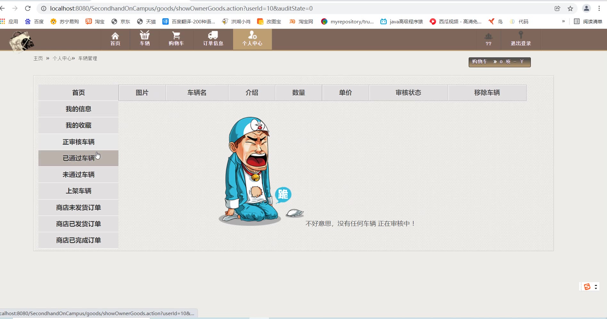The image size is (607, 319).
Task: Open the 苏宁易购 bookmark
Action: (65, 21)
